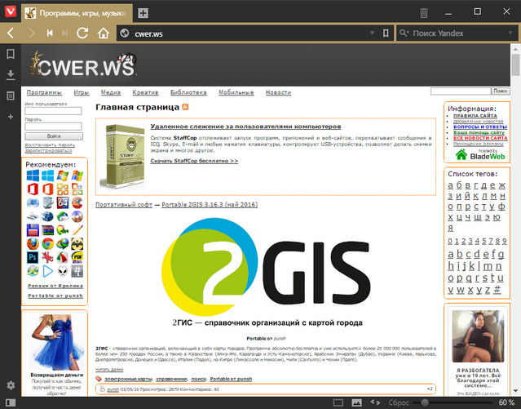Open Vivaldi settings gear
The height and width of the screenshot is (409, 521).
11,385
